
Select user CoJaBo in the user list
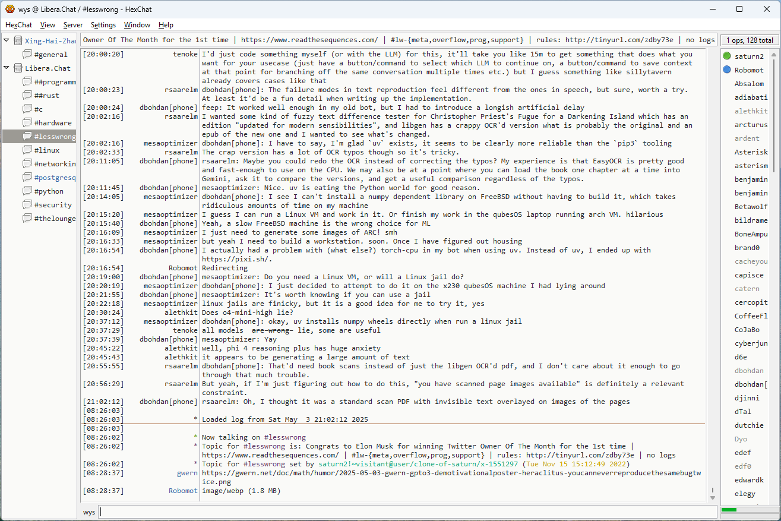pyautogui.click(x=747, y=330)
